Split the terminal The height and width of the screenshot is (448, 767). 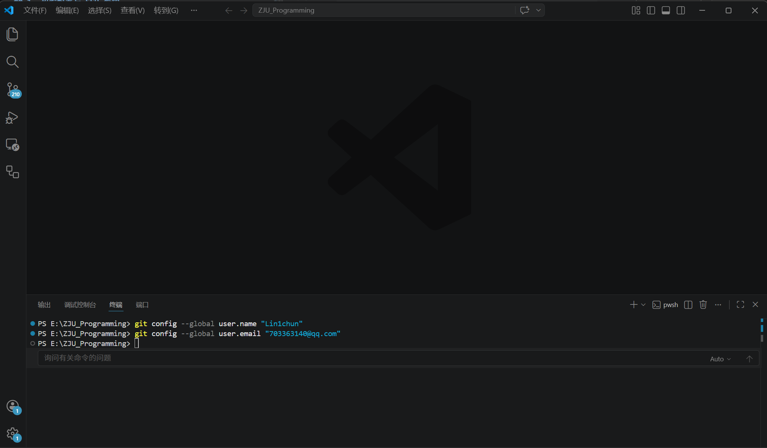point(688,304)
